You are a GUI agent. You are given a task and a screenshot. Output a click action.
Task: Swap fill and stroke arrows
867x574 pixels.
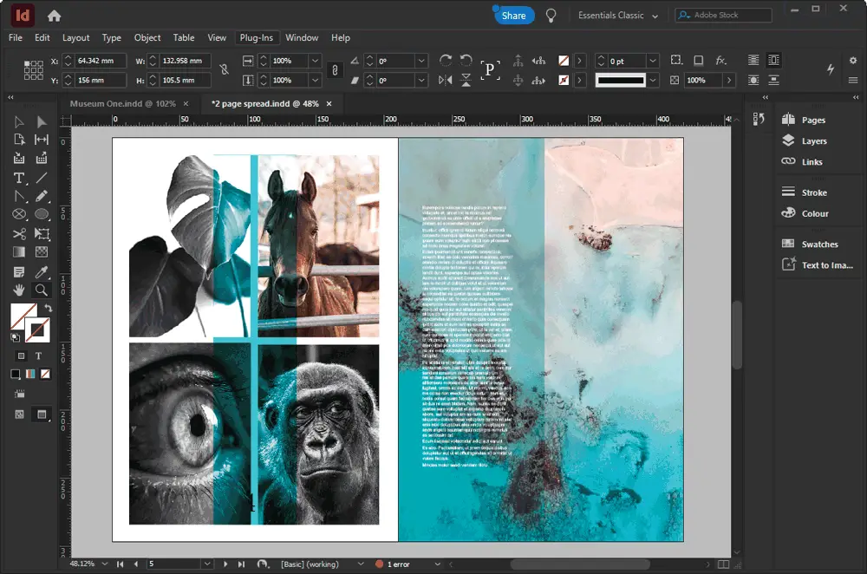coord(48,308)
